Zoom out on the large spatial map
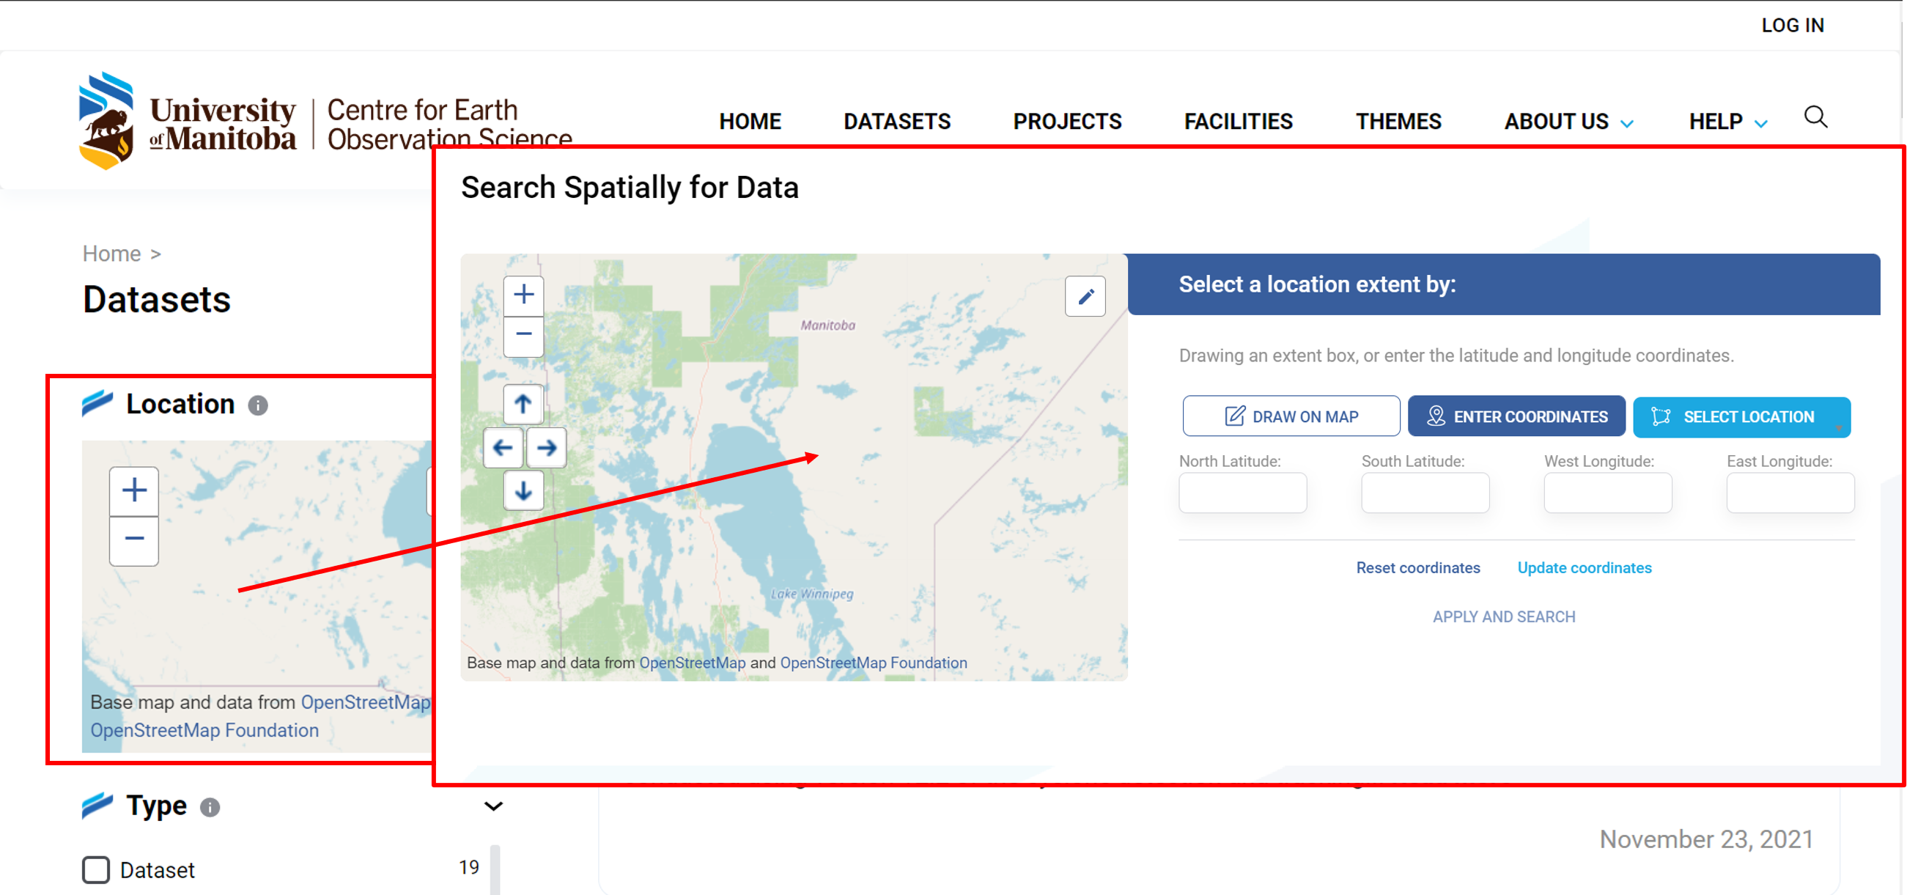Screen dimensions: 1907x895 tap(523, 334)
